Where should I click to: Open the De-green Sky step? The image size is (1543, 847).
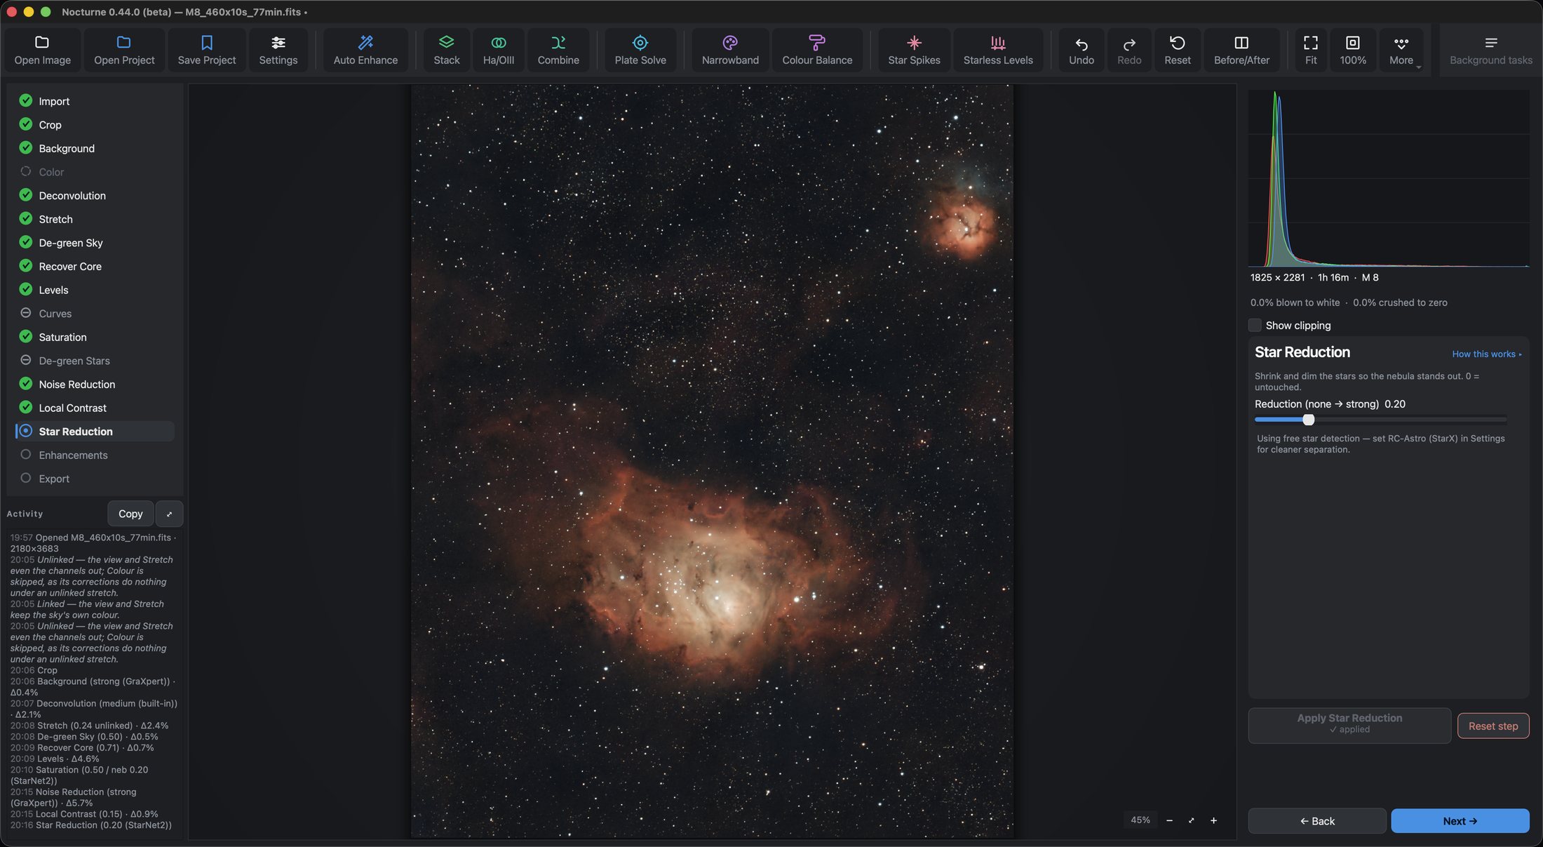tap(95, 243)
